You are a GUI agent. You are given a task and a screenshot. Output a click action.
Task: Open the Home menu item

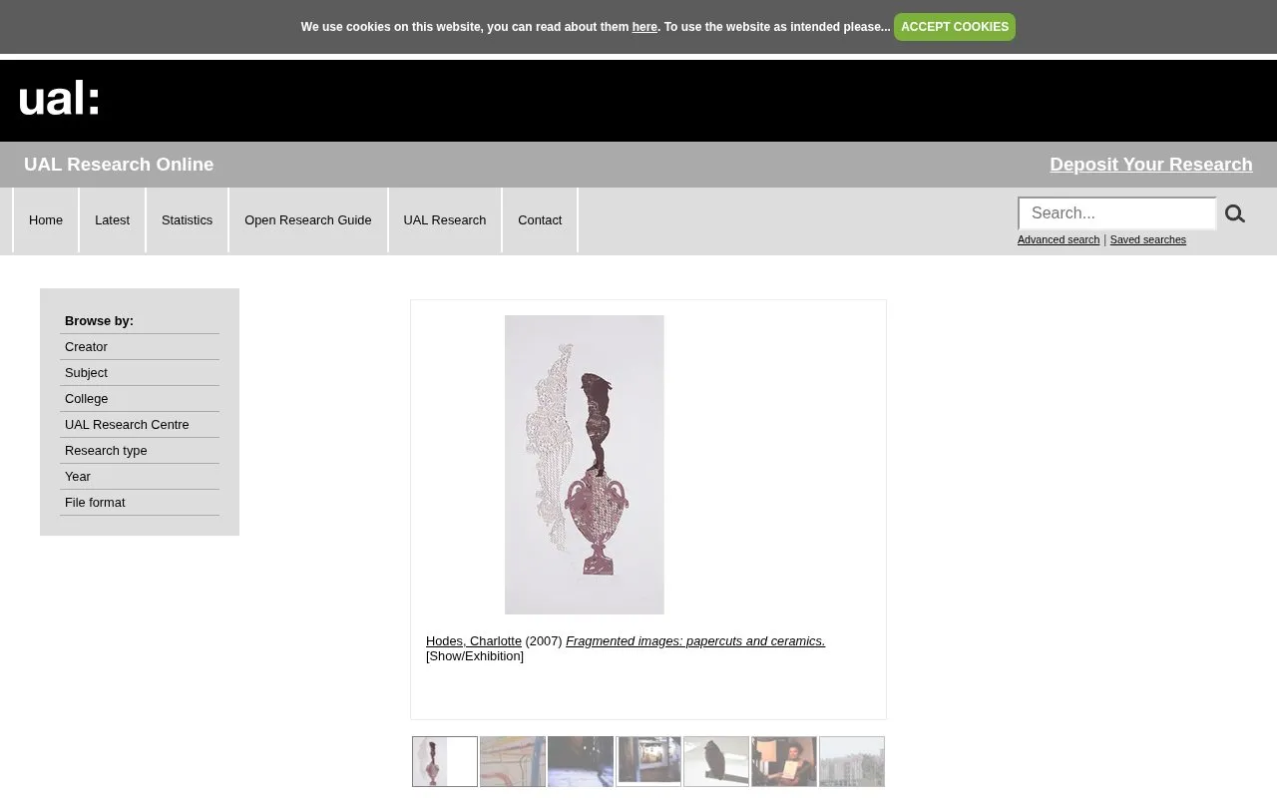pos(46,220)
